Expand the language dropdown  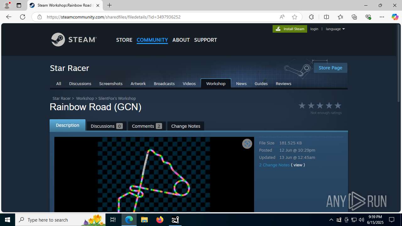[335, 29]
